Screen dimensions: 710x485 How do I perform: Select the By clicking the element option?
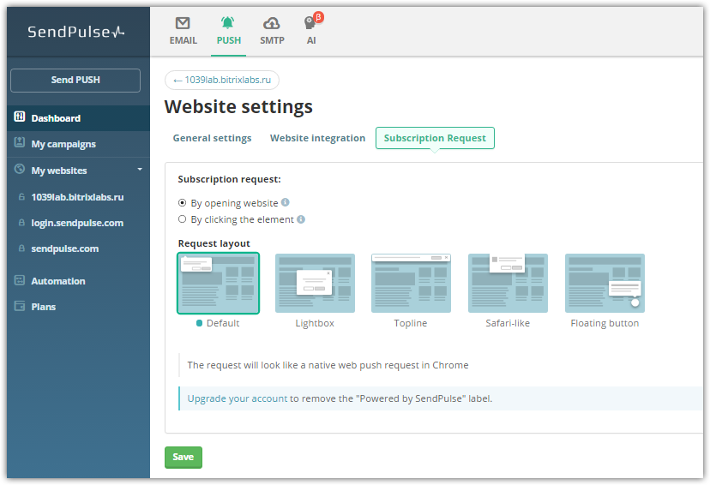182,219
